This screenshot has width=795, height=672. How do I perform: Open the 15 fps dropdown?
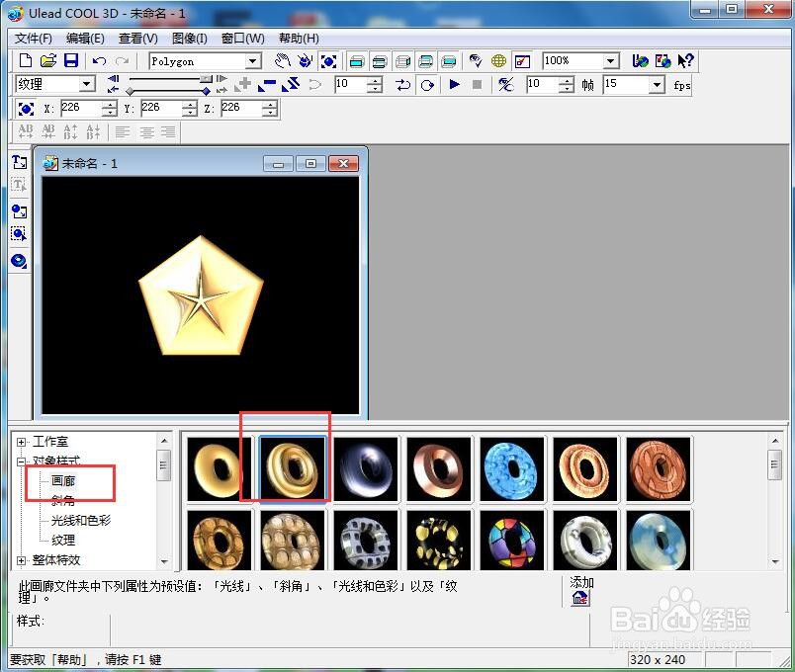(657, 84)
